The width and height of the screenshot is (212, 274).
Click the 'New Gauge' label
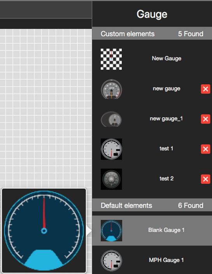click(166, 58)
